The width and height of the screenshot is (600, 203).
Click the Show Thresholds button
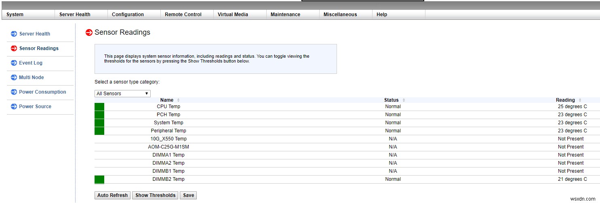tap(156, 195)
